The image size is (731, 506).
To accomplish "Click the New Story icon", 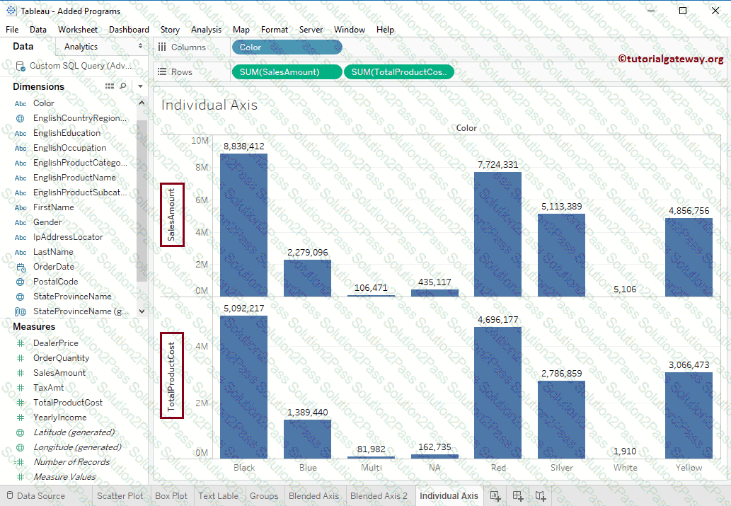I will point(541,496).
